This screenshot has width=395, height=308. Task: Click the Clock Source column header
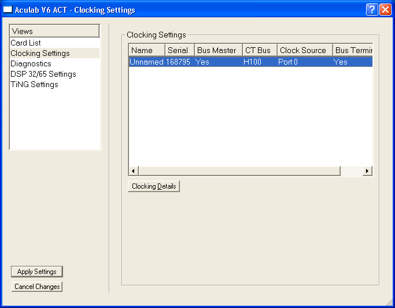click(x=305, y=50)
